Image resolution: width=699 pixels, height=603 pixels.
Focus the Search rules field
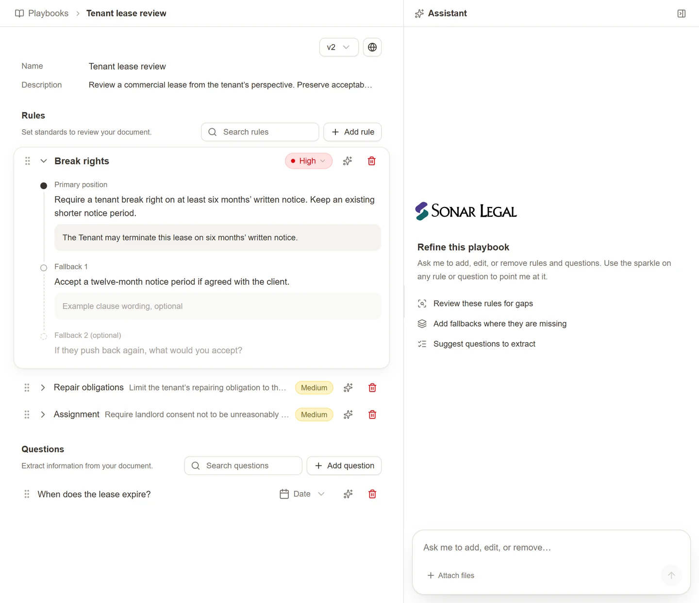[260, 132]
